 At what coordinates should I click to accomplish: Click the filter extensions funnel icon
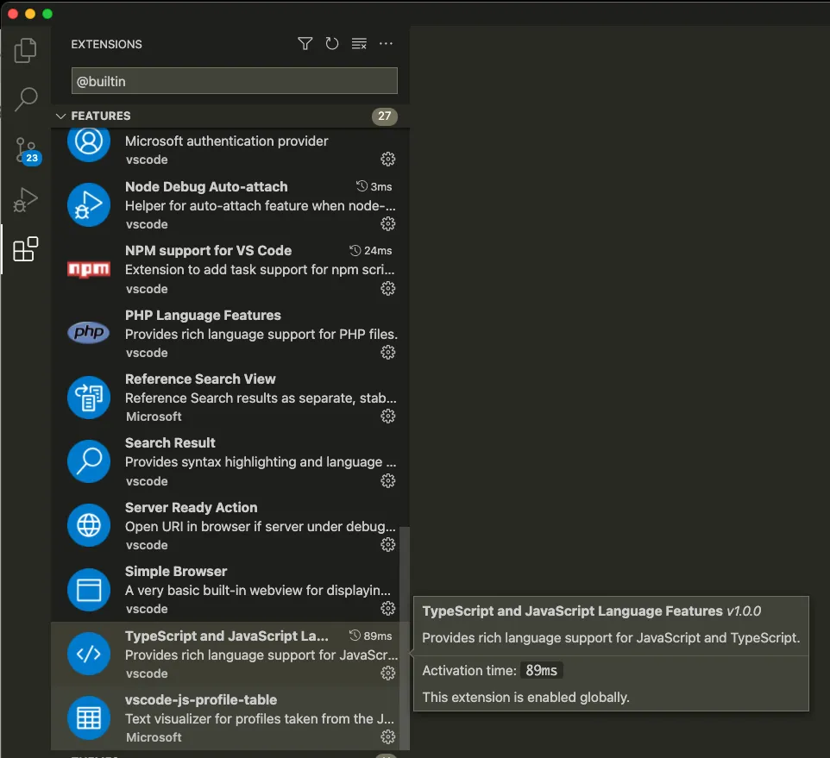(x=305, y=44)
